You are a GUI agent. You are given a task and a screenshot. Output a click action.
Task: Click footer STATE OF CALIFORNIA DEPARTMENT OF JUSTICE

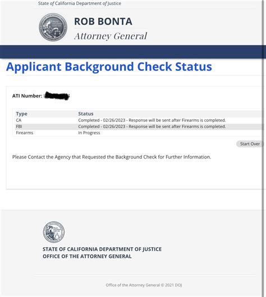[102, 249]
